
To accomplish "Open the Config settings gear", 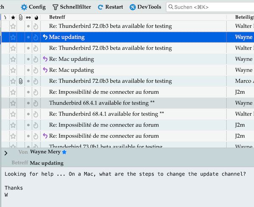I will [24, 7].
